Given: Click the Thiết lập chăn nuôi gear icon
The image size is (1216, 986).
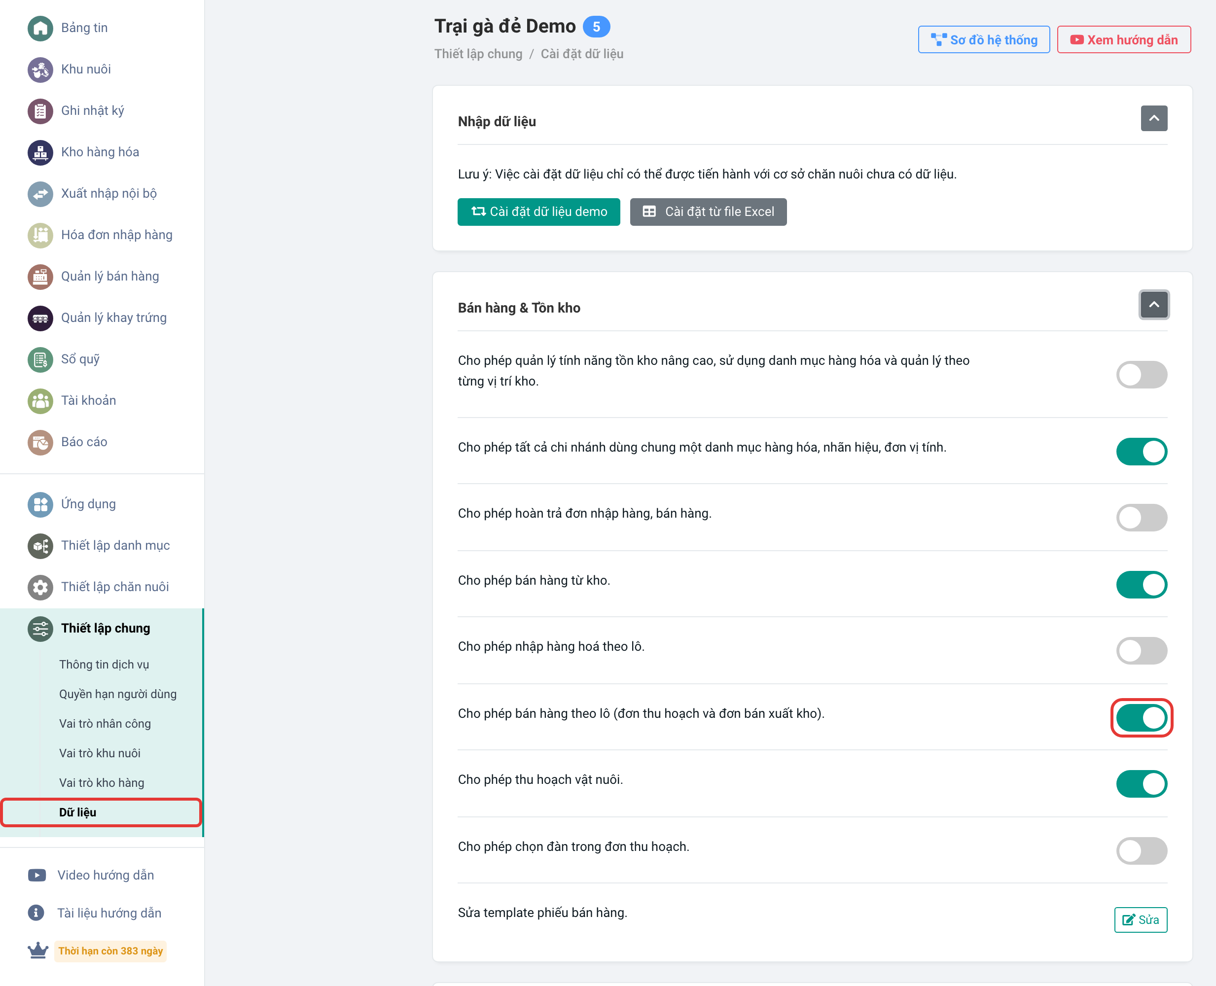Looking at the screenshot, I should pos(40,587).
